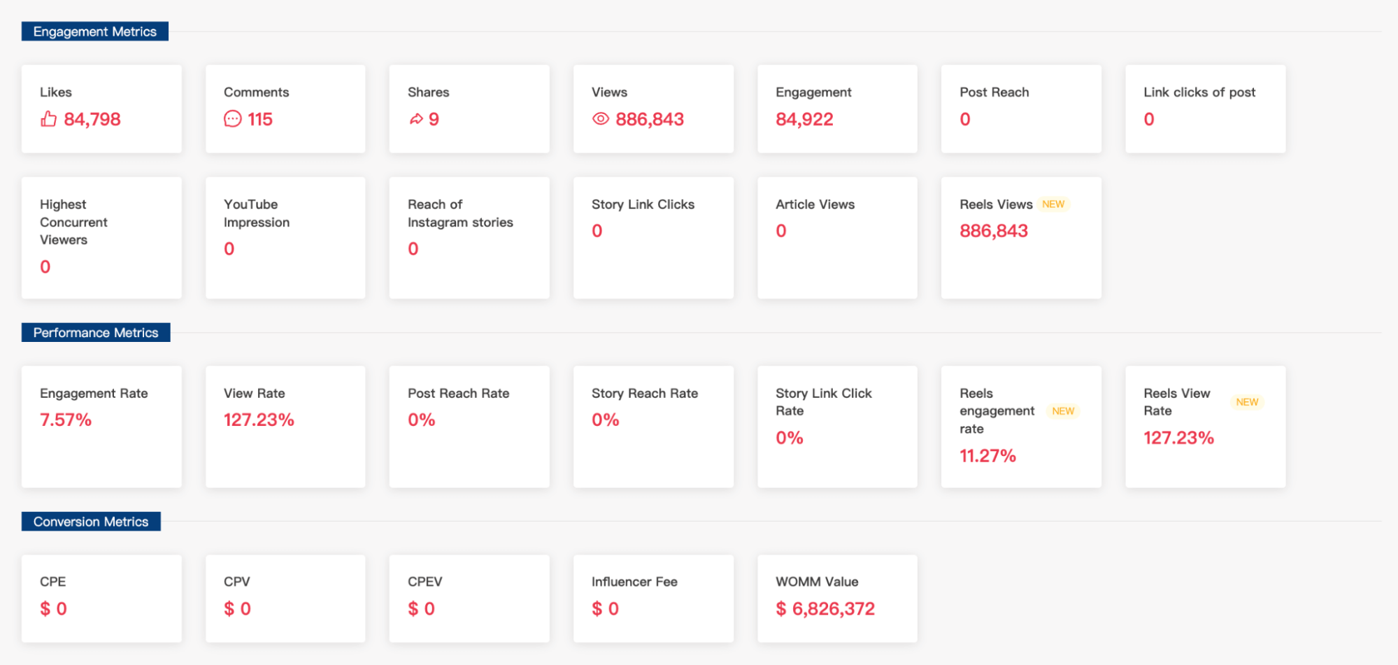The width and height of the screenshot is (1398, 665).
Task: Click the CPV value $ 0
Action: [237, 609]
